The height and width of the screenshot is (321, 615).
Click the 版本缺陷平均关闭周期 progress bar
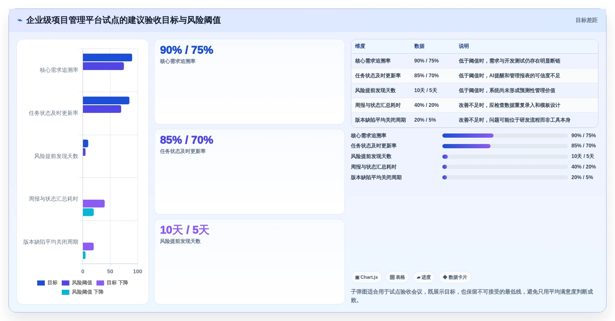click(505, 177)
